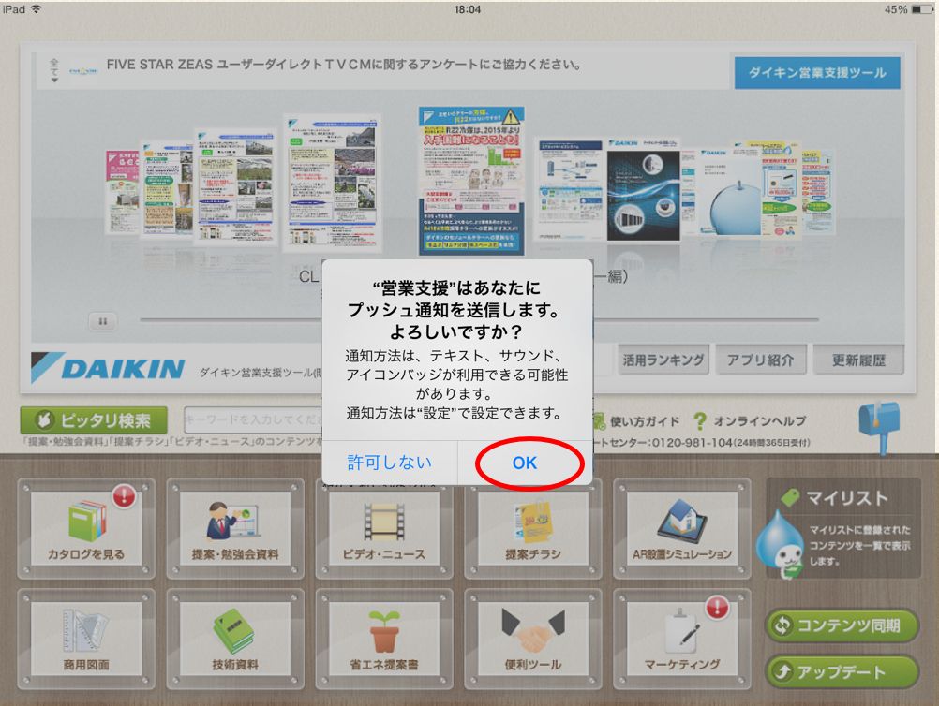Click the FIVE STAR ZEAS survey announcement

tap(343, 65)
